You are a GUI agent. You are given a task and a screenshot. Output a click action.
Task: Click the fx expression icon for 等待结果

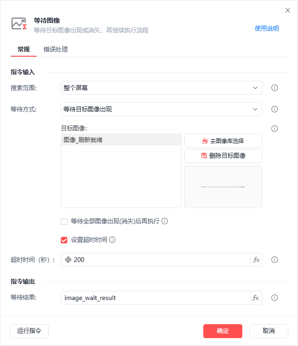click(x=256, y=298)
